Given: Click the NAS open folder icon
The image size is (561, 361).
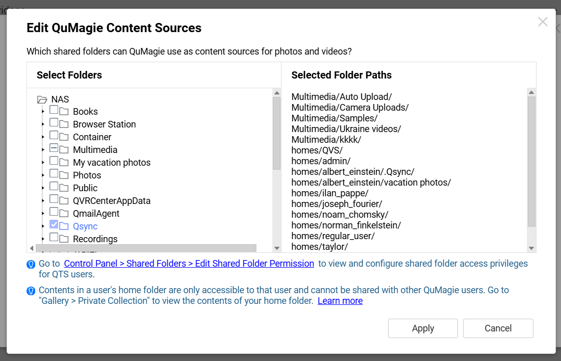Looking at the screenshot, I should tap(42, 99).
